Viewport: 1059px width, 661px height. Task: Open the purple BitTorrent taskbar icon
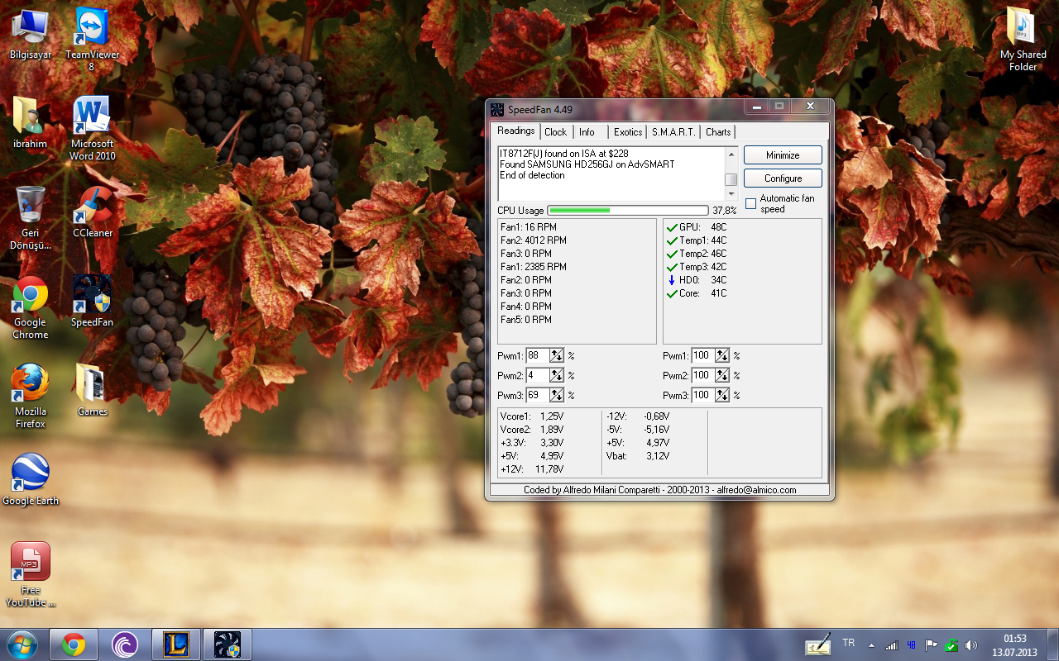click(x=125, y=644)
